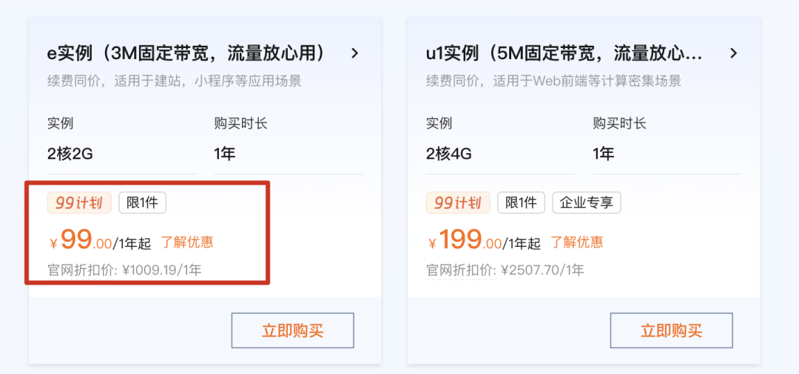Select the 2核4G instance field
The image size is (799, 374).
coord(500,154)
